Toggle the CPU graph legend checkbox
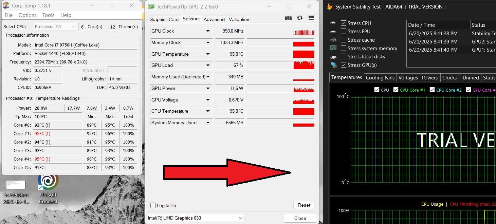Screen dimensions: 496x224 click(376, 90)
